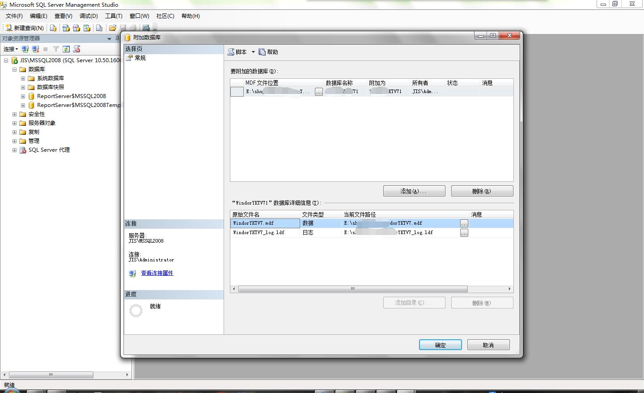Click the connect Object Explorer icon
The width and height of the screenshot is (644, 393).
coord(25,49)
